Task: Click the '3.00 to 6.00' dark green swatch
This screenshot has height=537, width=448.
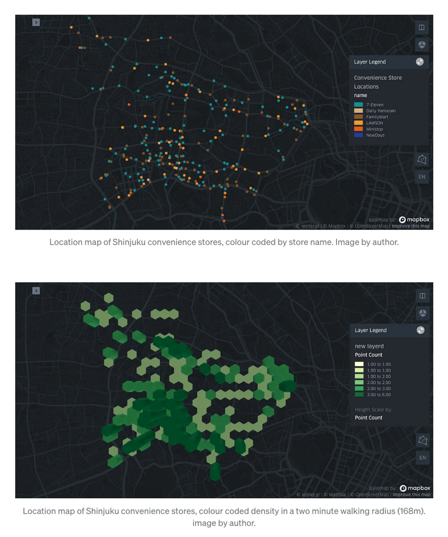Action: click(359, 395)
